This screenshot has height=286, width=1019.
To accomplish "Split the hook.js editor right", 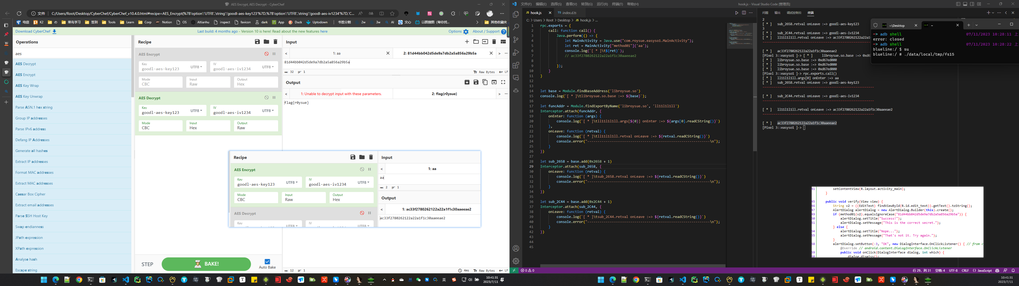I will click(x=744, y=13).
